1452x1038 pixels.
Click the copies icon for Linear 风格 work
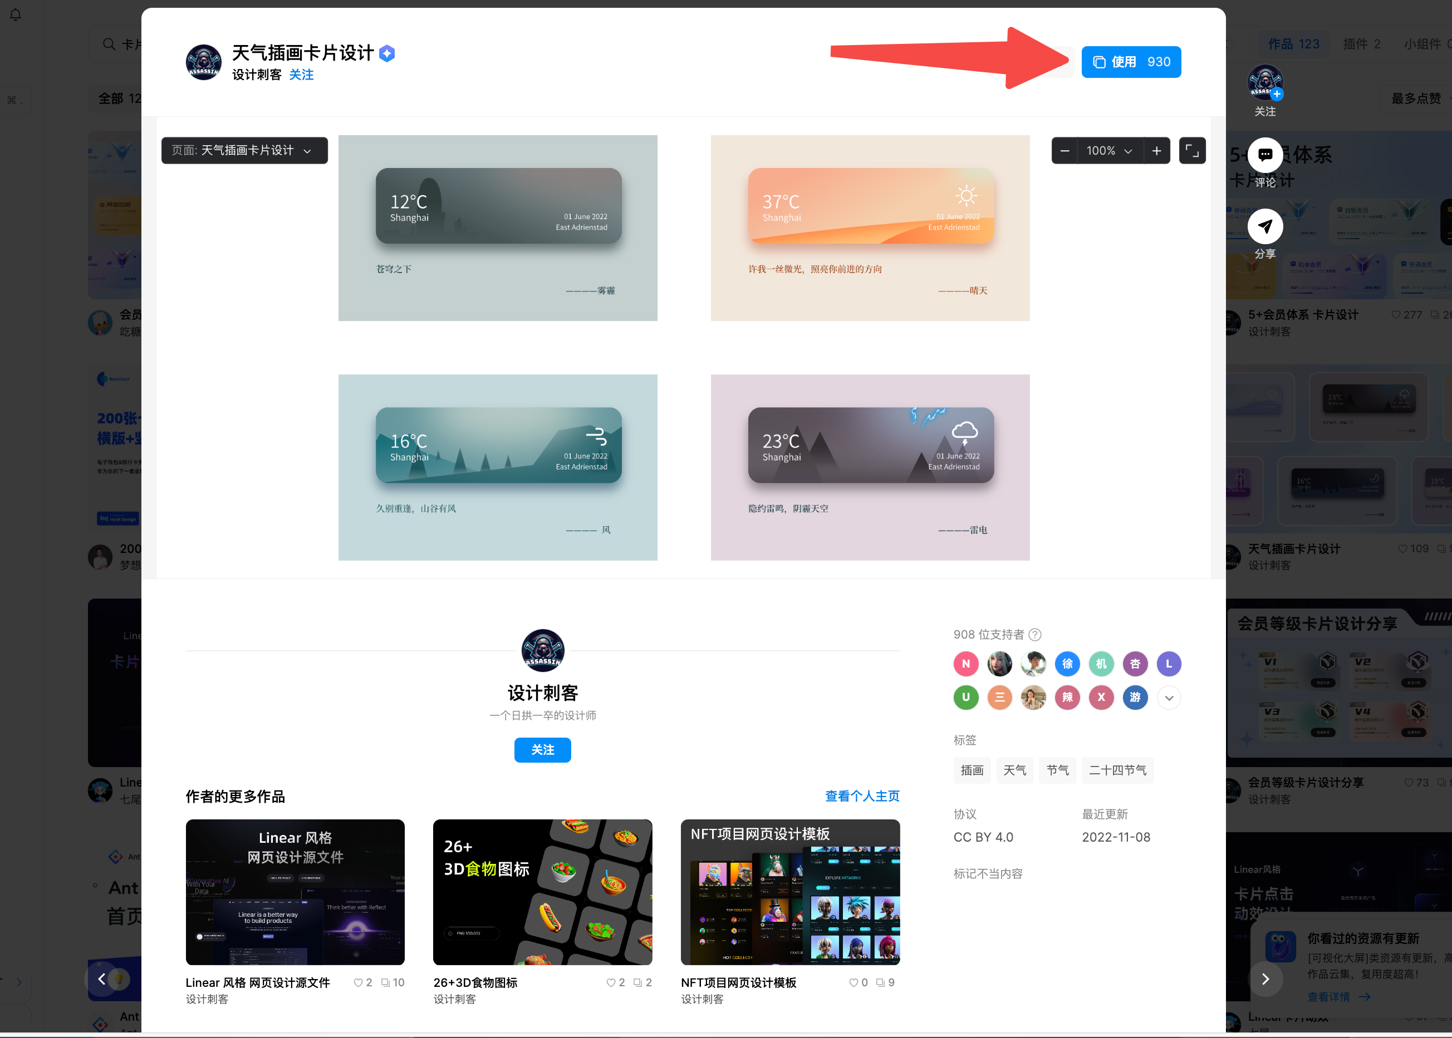point(385,982)
